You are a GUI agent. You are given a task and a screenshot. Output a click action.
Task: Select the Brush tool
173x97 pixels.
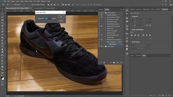point(2,34)
